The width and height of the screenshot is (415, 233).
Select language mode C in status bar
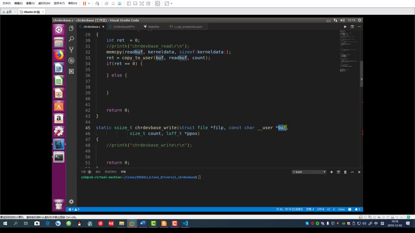[334, 209]
